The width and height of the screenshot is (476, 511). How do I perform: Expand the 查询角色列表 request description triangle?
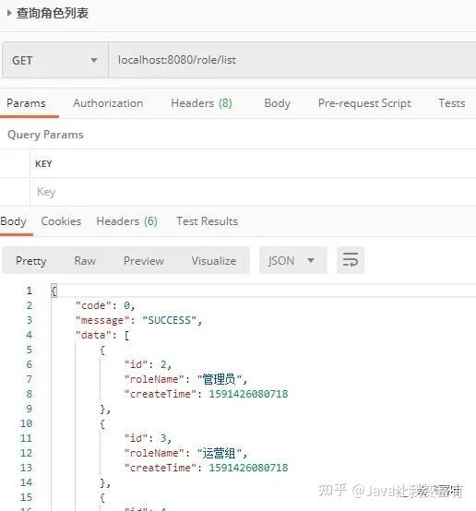(9, 13)
